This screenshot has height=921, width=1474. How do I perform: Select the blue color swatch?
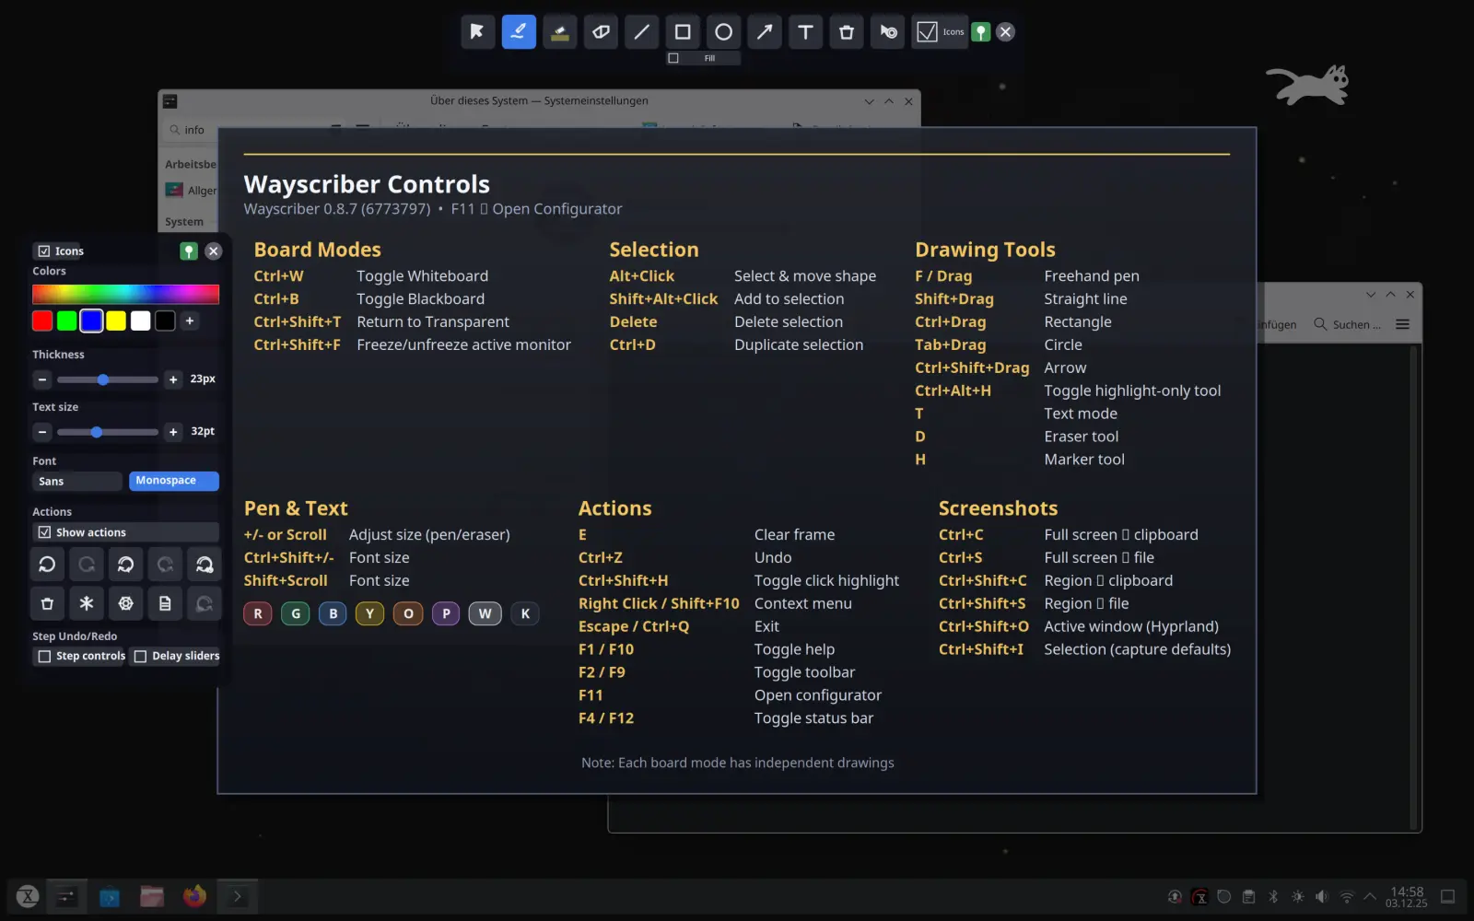91,321
